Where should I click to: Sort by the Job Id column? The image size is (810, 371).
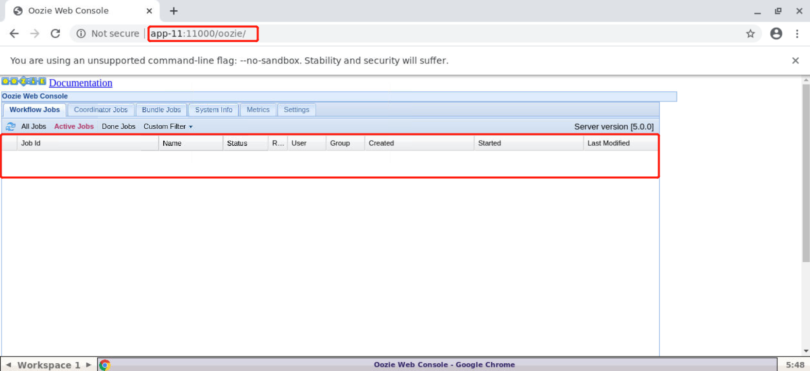pos(88,143)
